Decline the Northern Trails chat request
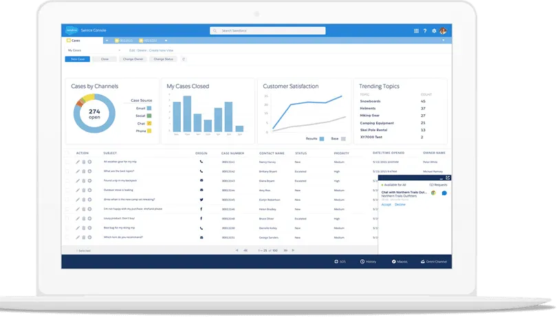557x317 pixels. (400, 205)
